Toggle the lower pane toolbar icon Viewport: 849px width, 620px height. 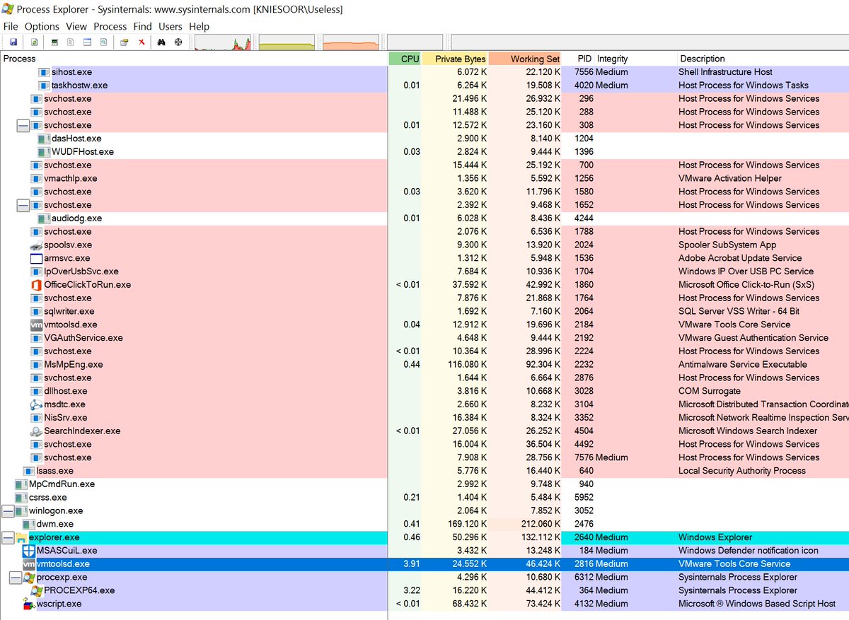[x=87, y=42]
